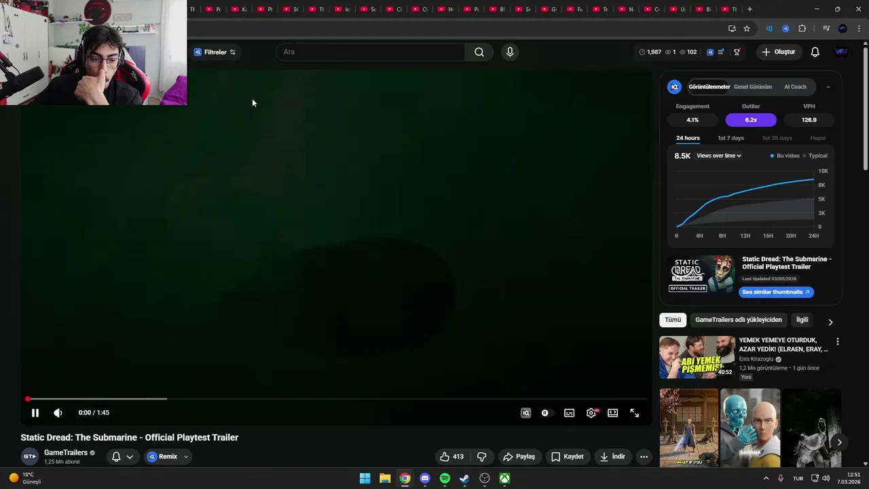Viewport: 869px width, 489px height.
Task: Start voice search with microphone icon
Action: pos(510,52)
